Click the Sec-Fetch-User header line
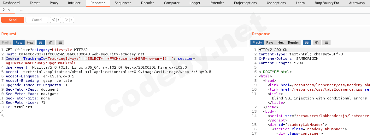This screenshot has width=370, height=135. pyautogui.click(x=26, y=103)
